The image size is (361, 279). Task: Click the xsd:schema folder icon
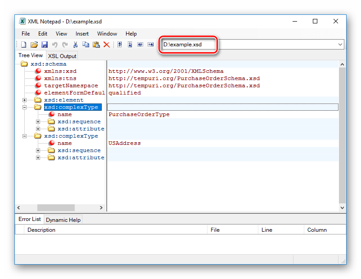pyautogui.click(x=24, y=64)
